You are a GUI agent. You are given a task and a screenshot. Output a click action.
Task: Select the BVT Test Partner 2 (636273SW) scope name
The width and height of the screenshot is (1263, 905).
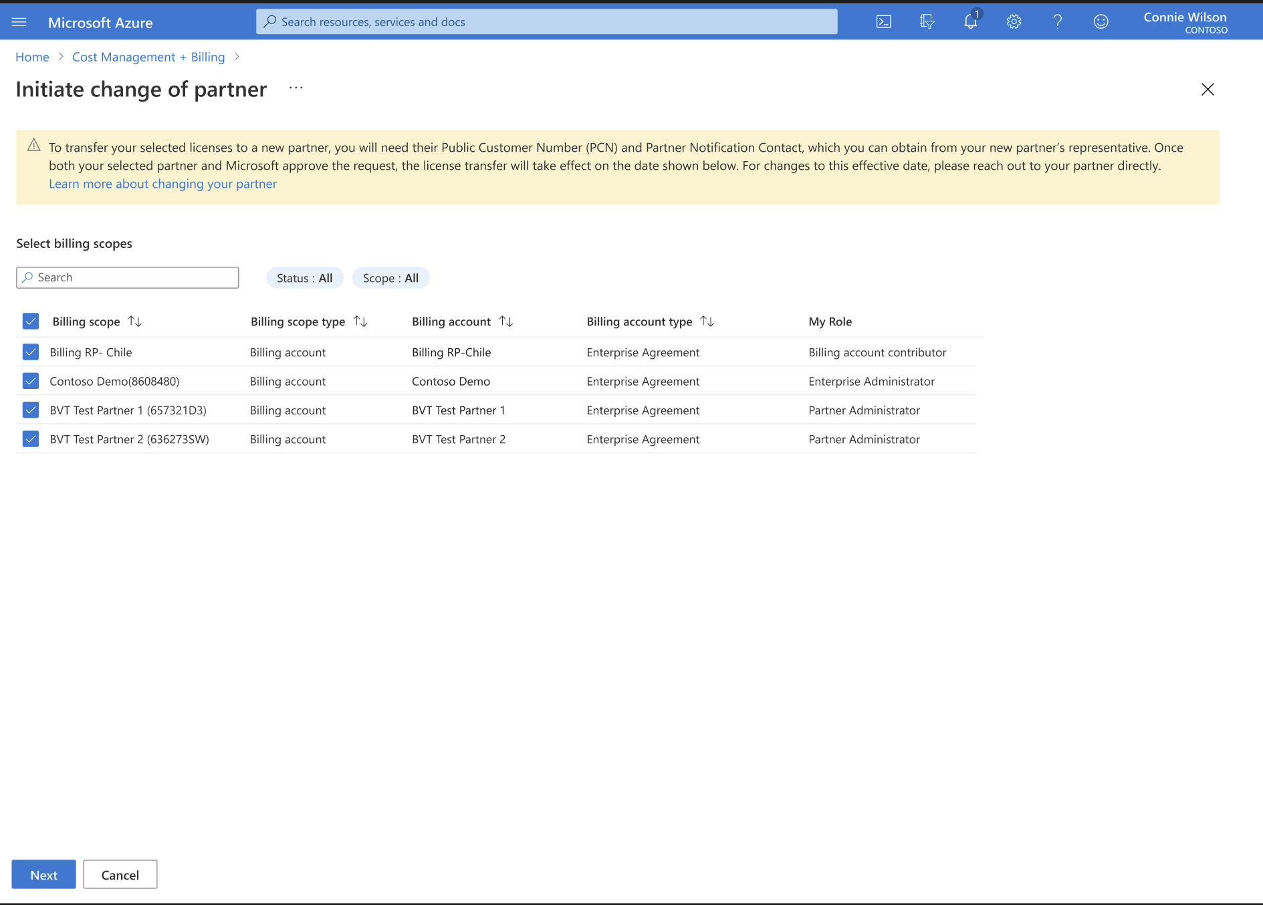click(129, 439)
